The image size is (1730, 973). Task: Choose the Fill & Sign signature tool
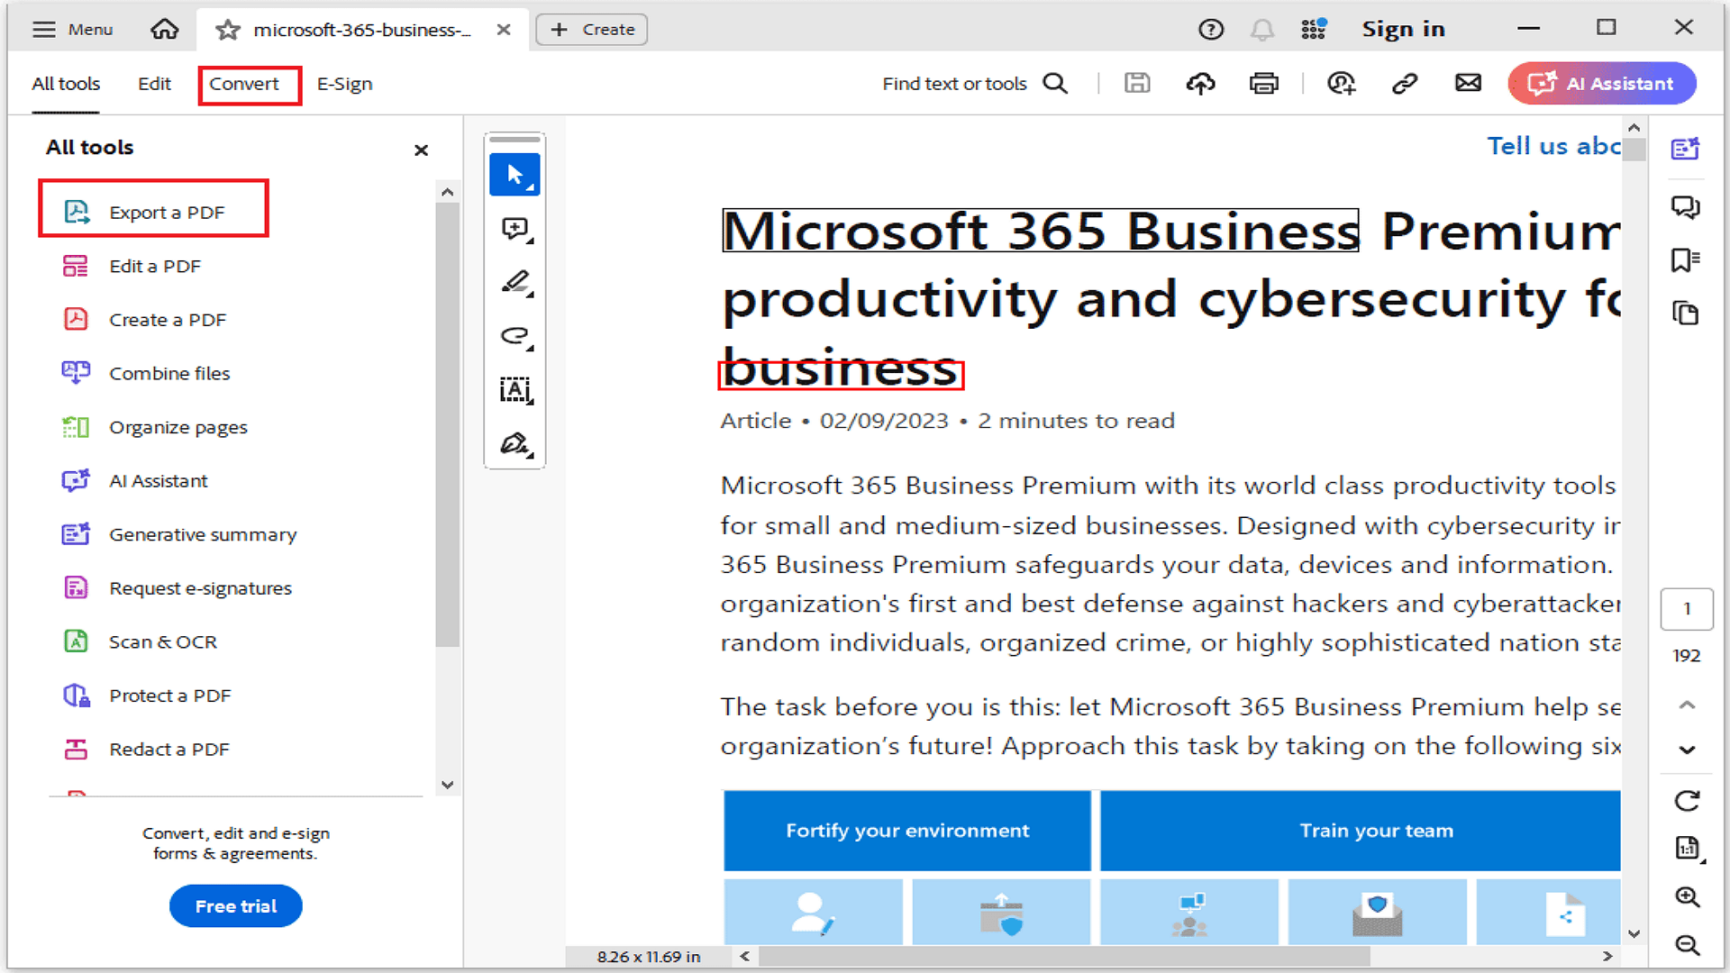(515, 444)
